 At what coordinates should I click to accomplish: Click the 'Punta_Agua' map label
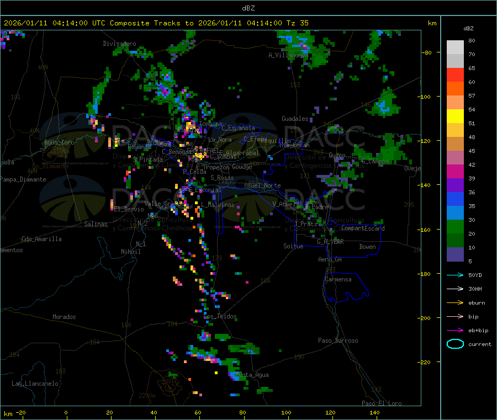[252, 375]
